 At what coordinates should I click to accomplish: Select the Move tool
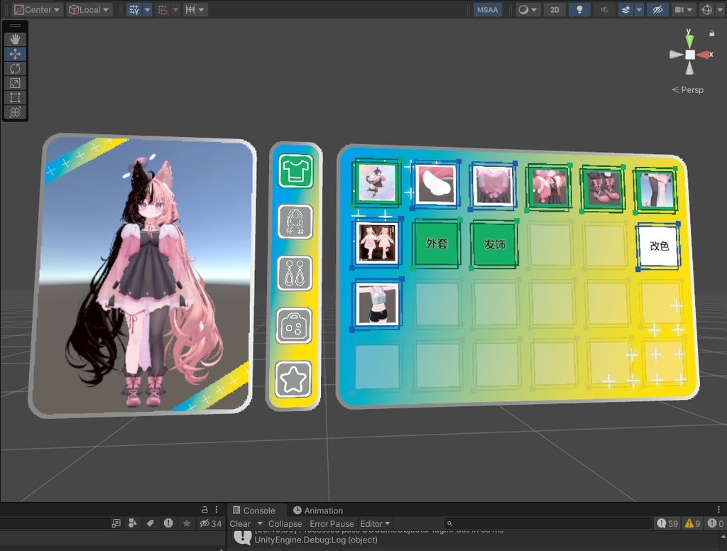pyautogui.click(x=15, y=54)
